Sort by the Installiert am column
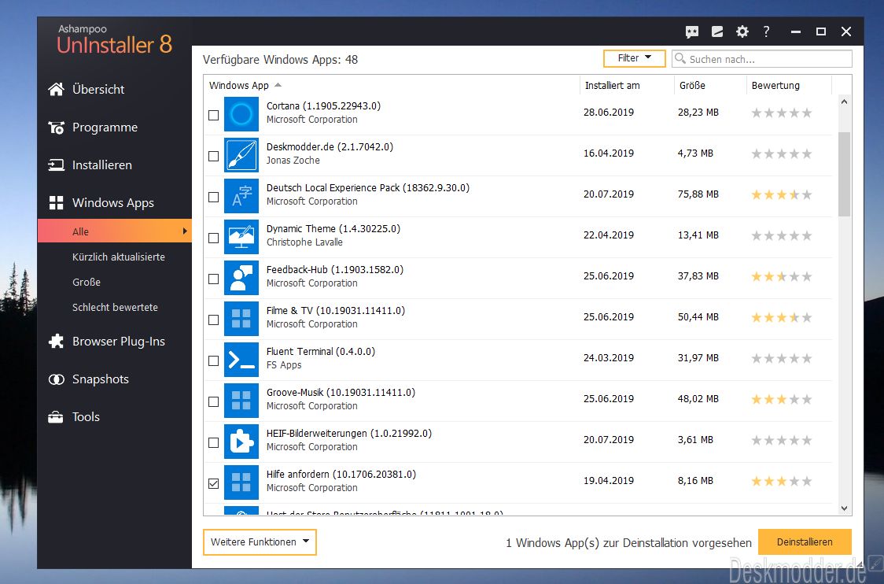 (x=626, y=85)
